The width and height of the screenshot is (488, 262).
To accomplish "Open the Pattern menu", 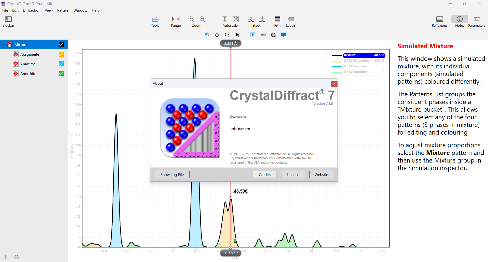I will click(63, 10).
